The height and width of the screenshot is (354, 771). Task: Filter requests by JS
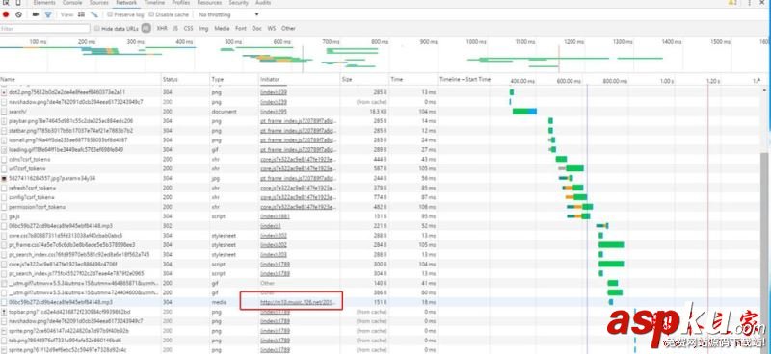tap(175, 29)
